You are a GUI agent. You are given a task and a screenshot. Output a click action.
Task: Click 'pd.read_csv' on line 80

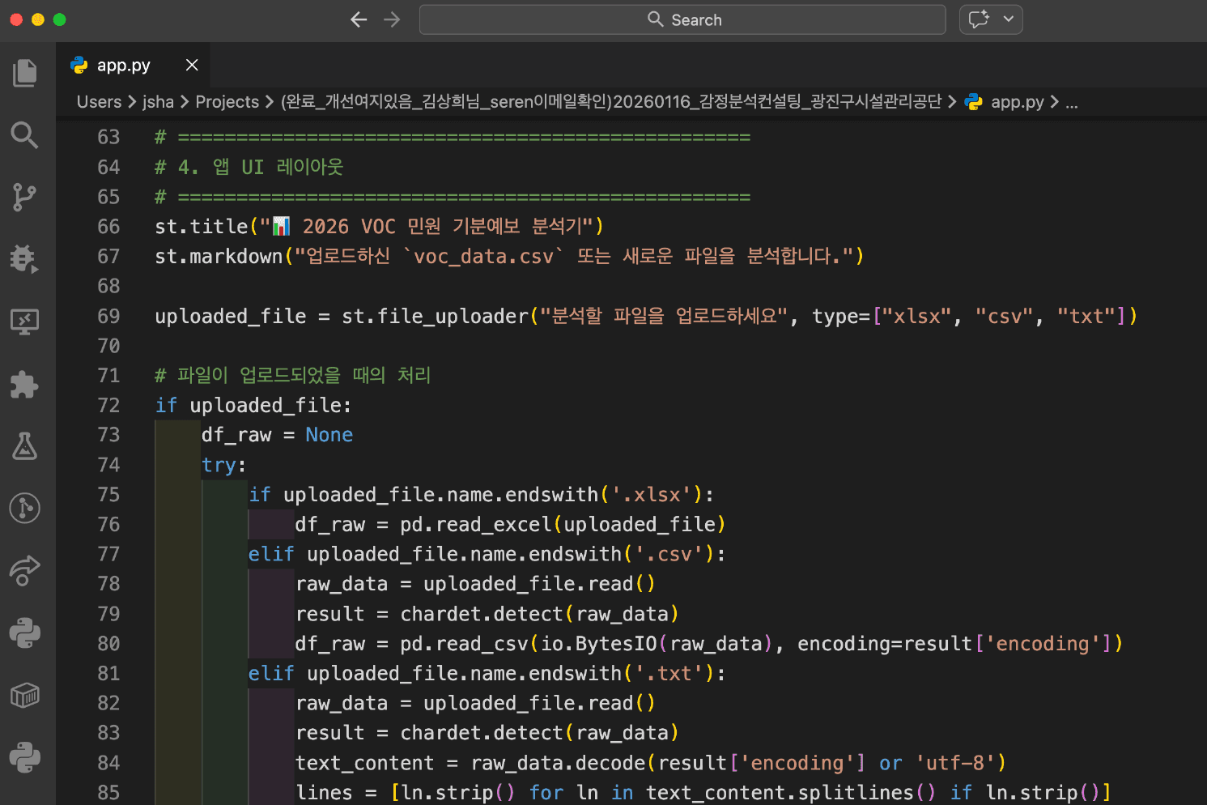pos(464,644)
